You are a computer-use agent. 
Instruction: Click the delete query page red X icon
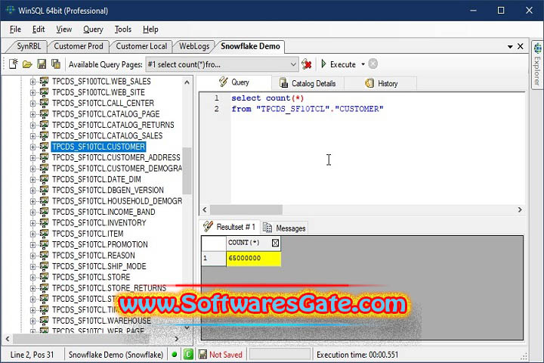tap(306, 64)
